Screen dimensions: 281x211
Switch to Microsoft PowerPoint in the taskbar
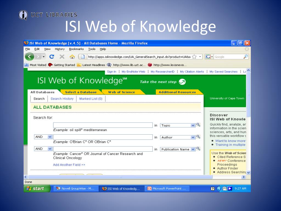coord(167,188)
